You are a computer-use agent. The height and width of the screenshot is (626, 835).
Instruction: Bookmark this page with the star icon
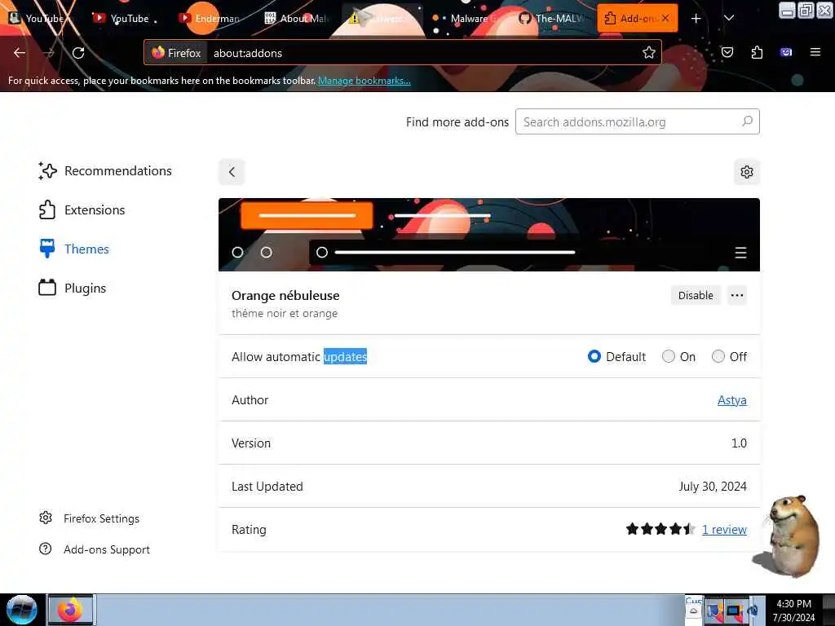[648, 53]
